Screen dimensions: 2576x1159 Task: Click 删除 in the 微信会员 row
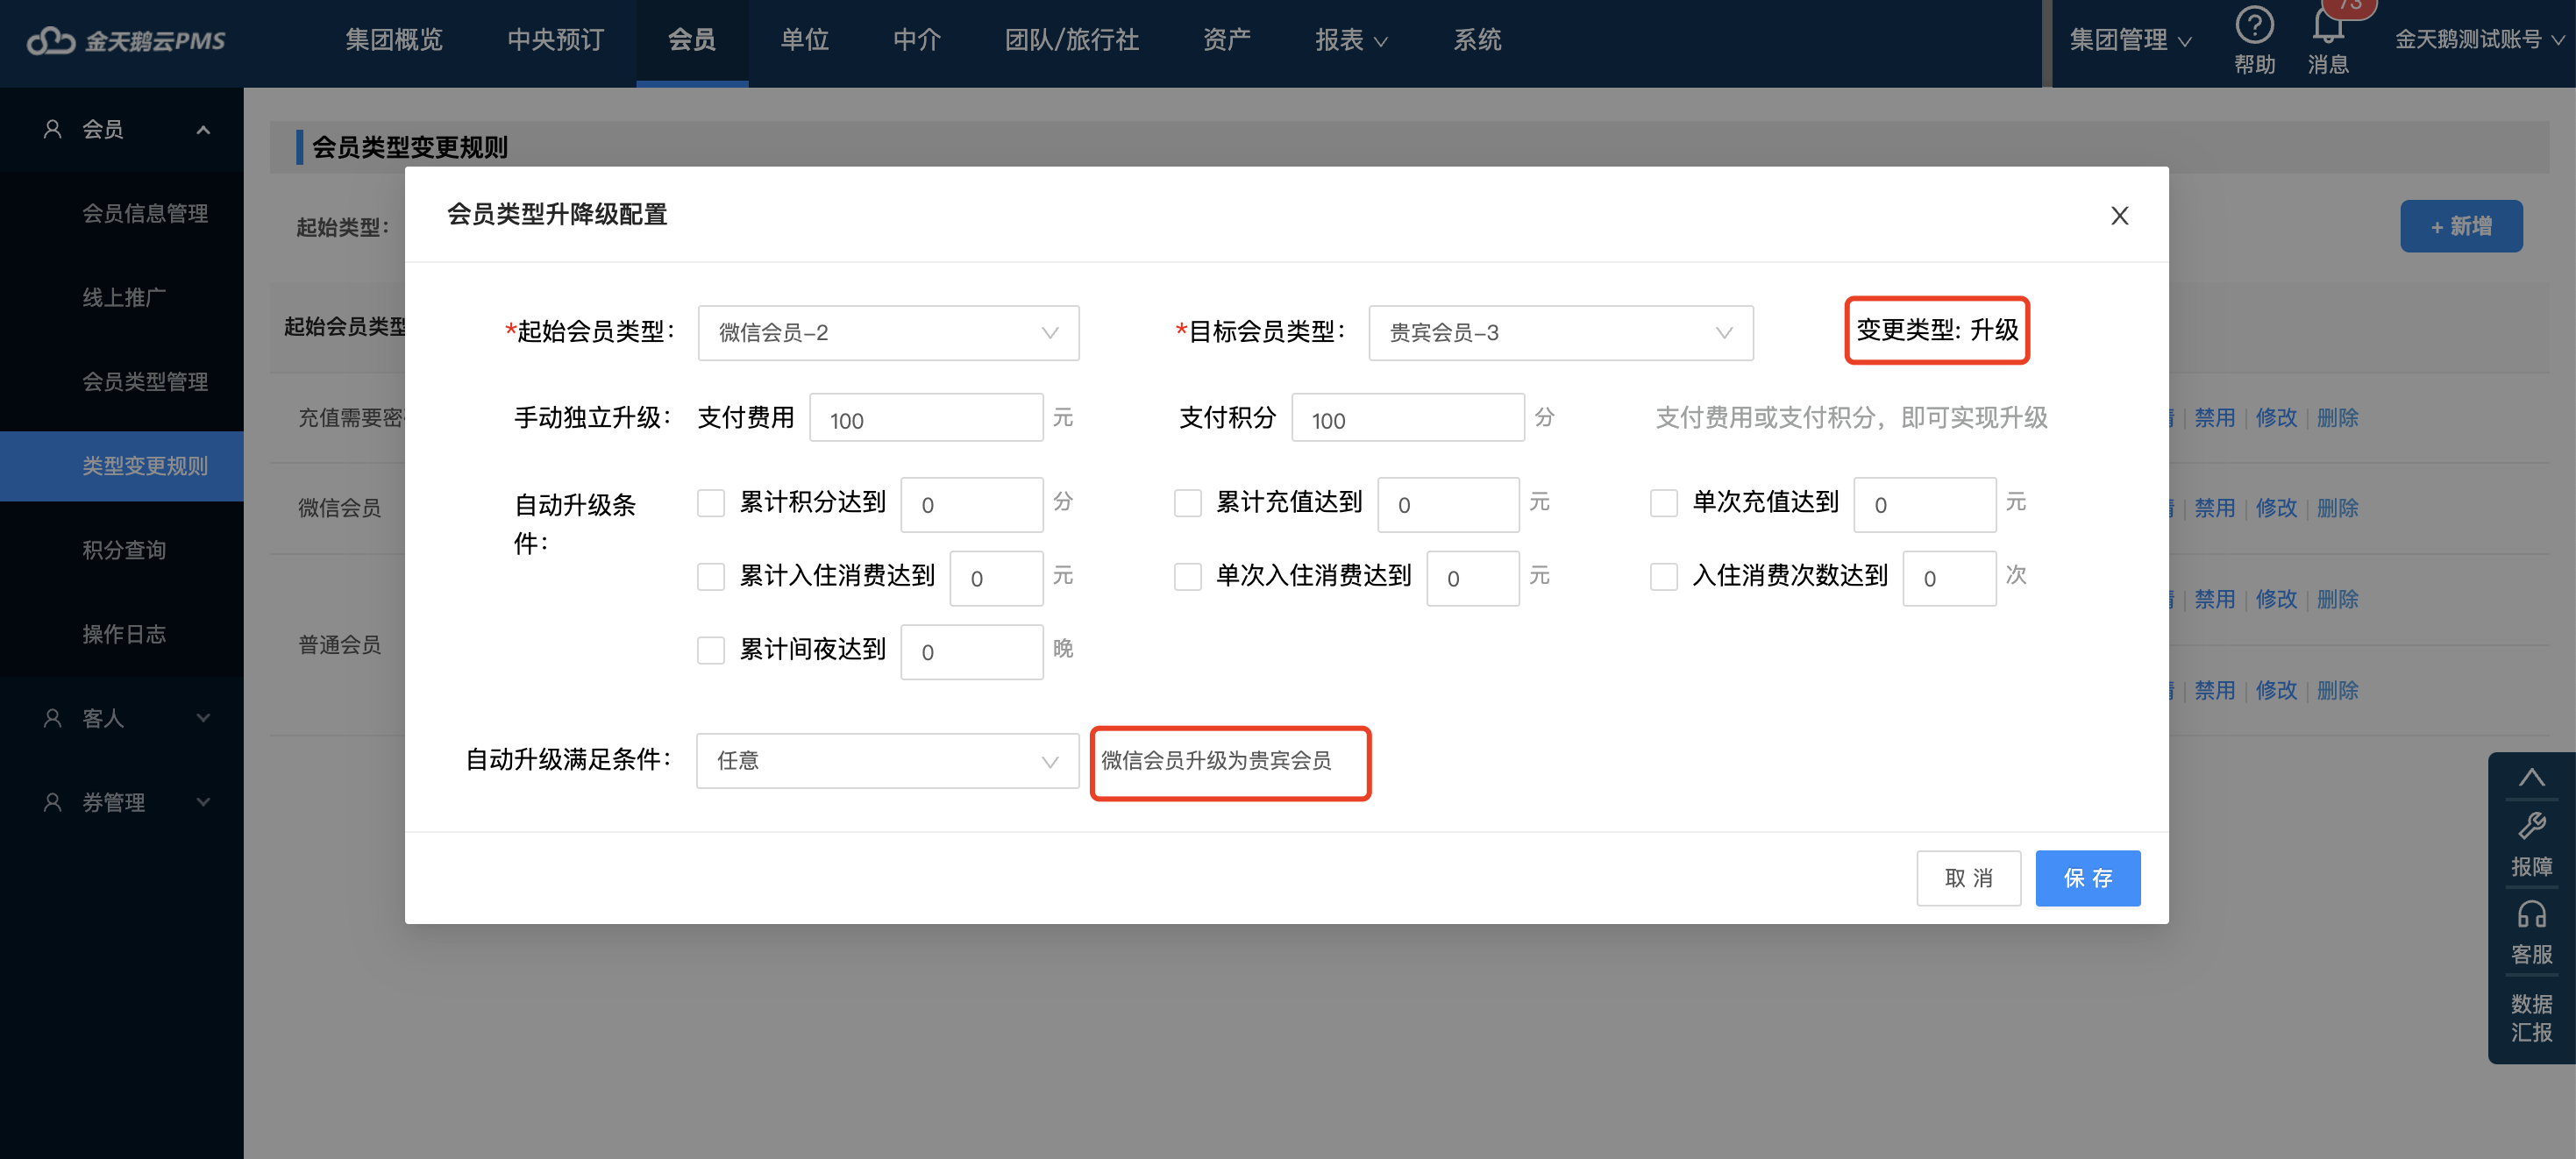2337,508
